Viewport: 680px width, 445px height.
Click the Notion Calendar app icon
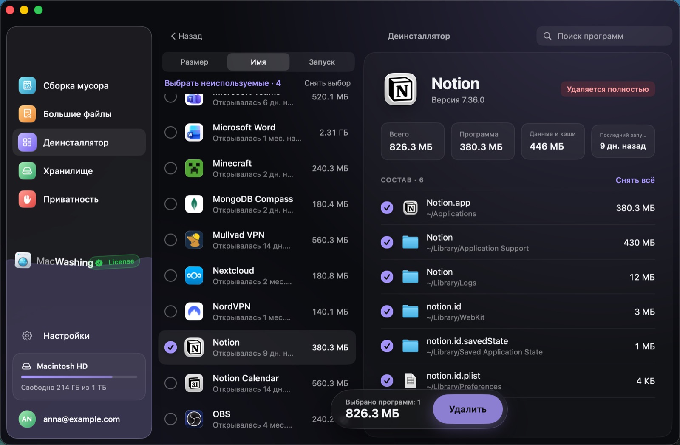click(x=194, y=383)
